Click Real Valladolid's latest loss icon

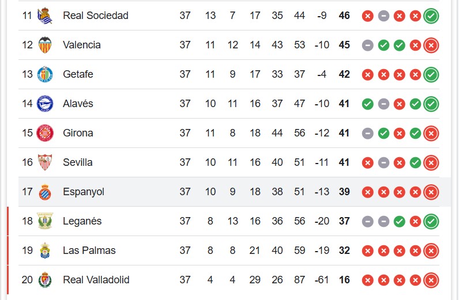(x=431, y=280)
